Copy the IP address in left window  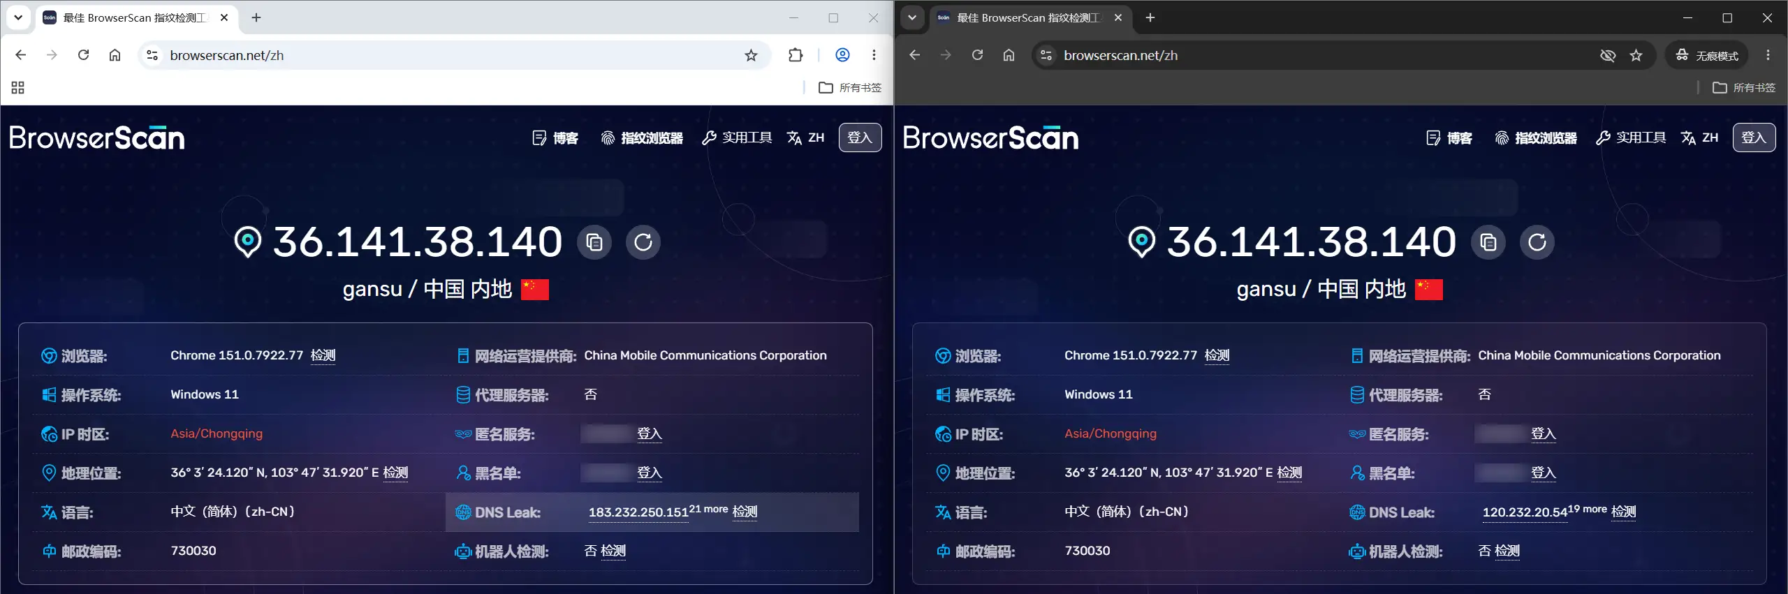594,242
